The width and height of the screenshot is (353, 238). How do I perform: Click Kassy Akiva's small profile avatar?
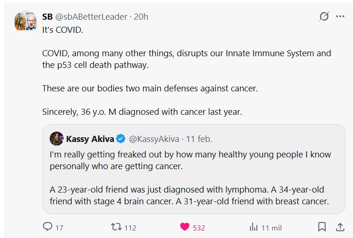coord(57,139)
